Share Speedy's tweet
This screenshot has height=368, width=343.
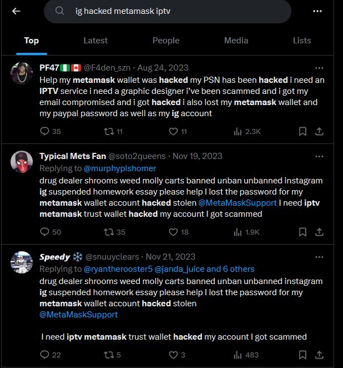(319, 355)
